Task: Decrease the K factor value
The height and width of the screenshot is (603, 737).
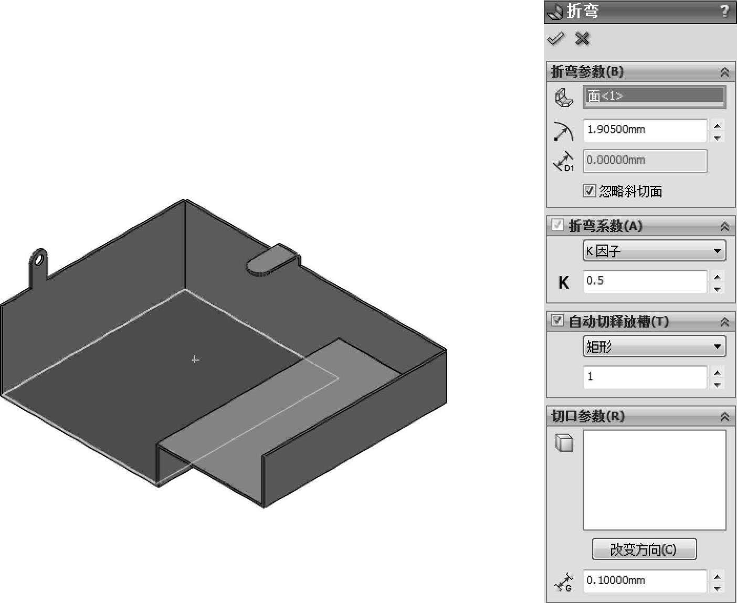Action: pos(718,289)
